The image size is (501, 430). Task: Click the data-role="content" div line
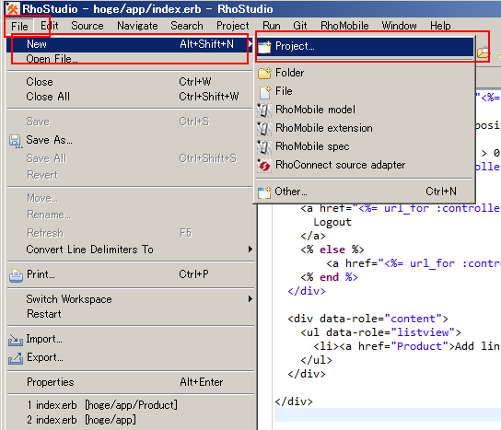click(x=367, y=319)
